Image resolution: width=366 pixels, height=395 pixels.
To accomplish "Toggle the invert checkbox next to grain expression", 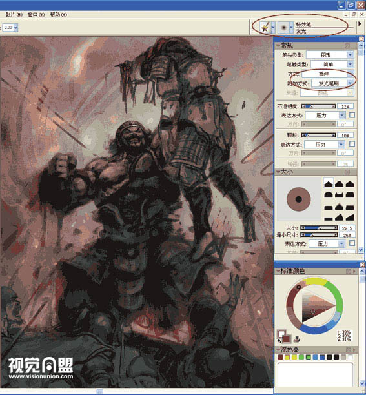I will point(352,144).
